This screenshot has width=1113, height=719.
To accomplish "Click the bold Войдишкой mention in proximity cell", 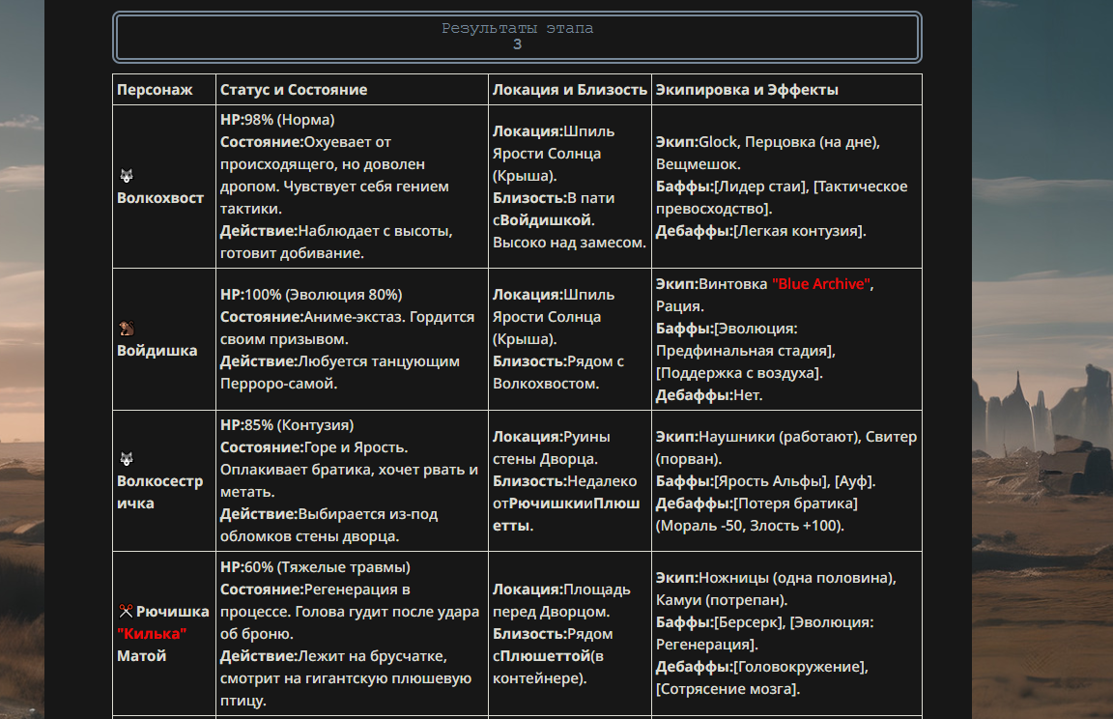I will coord(546,220).
